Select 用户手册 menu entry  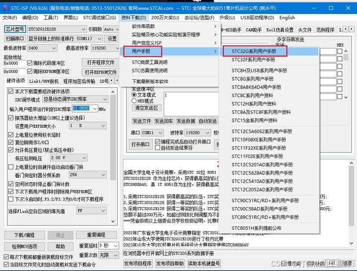(x=170, y=51)
